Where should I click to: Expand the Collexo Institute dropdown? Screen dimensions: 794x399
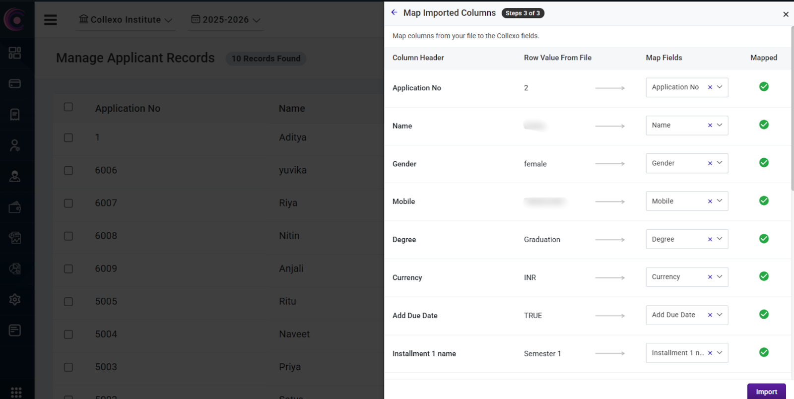coord(126,20)
